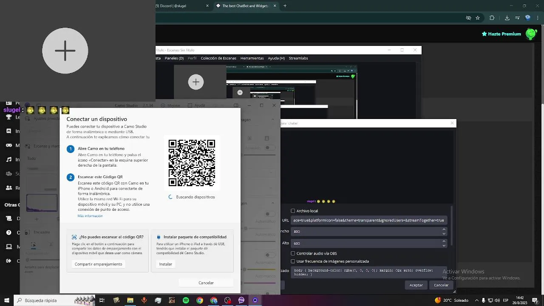This screenshot has width=544, height=306.
Task: Open OBS 'Herramientas' menu
Action: coord(252,58)
